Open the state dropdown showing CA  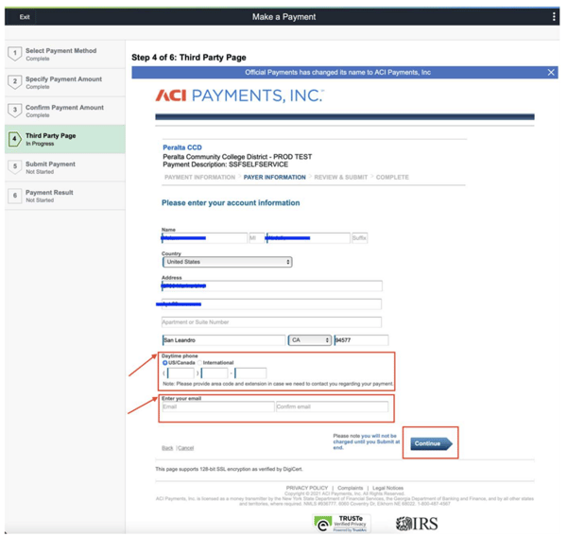click(x=310, y=340)
